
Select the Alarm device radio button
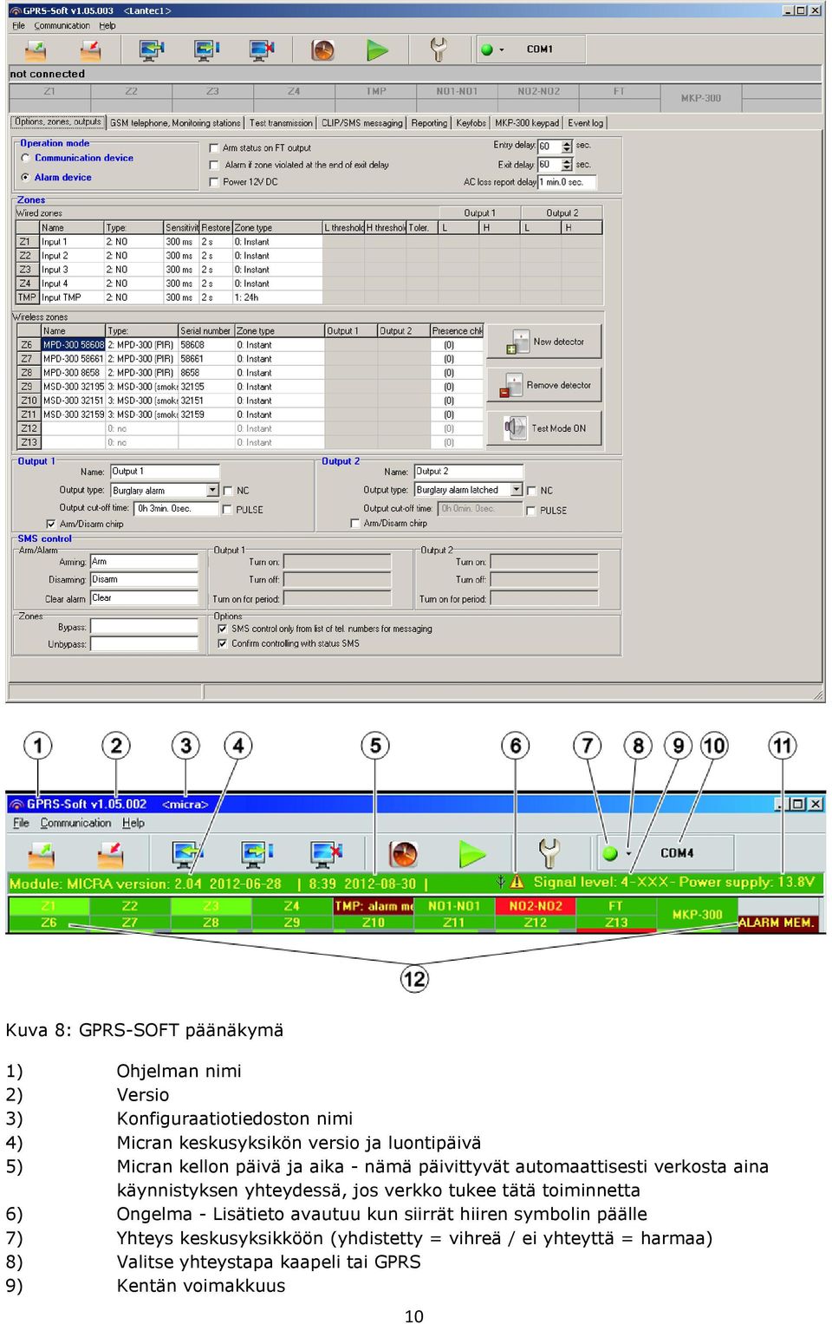pos(26,177)
